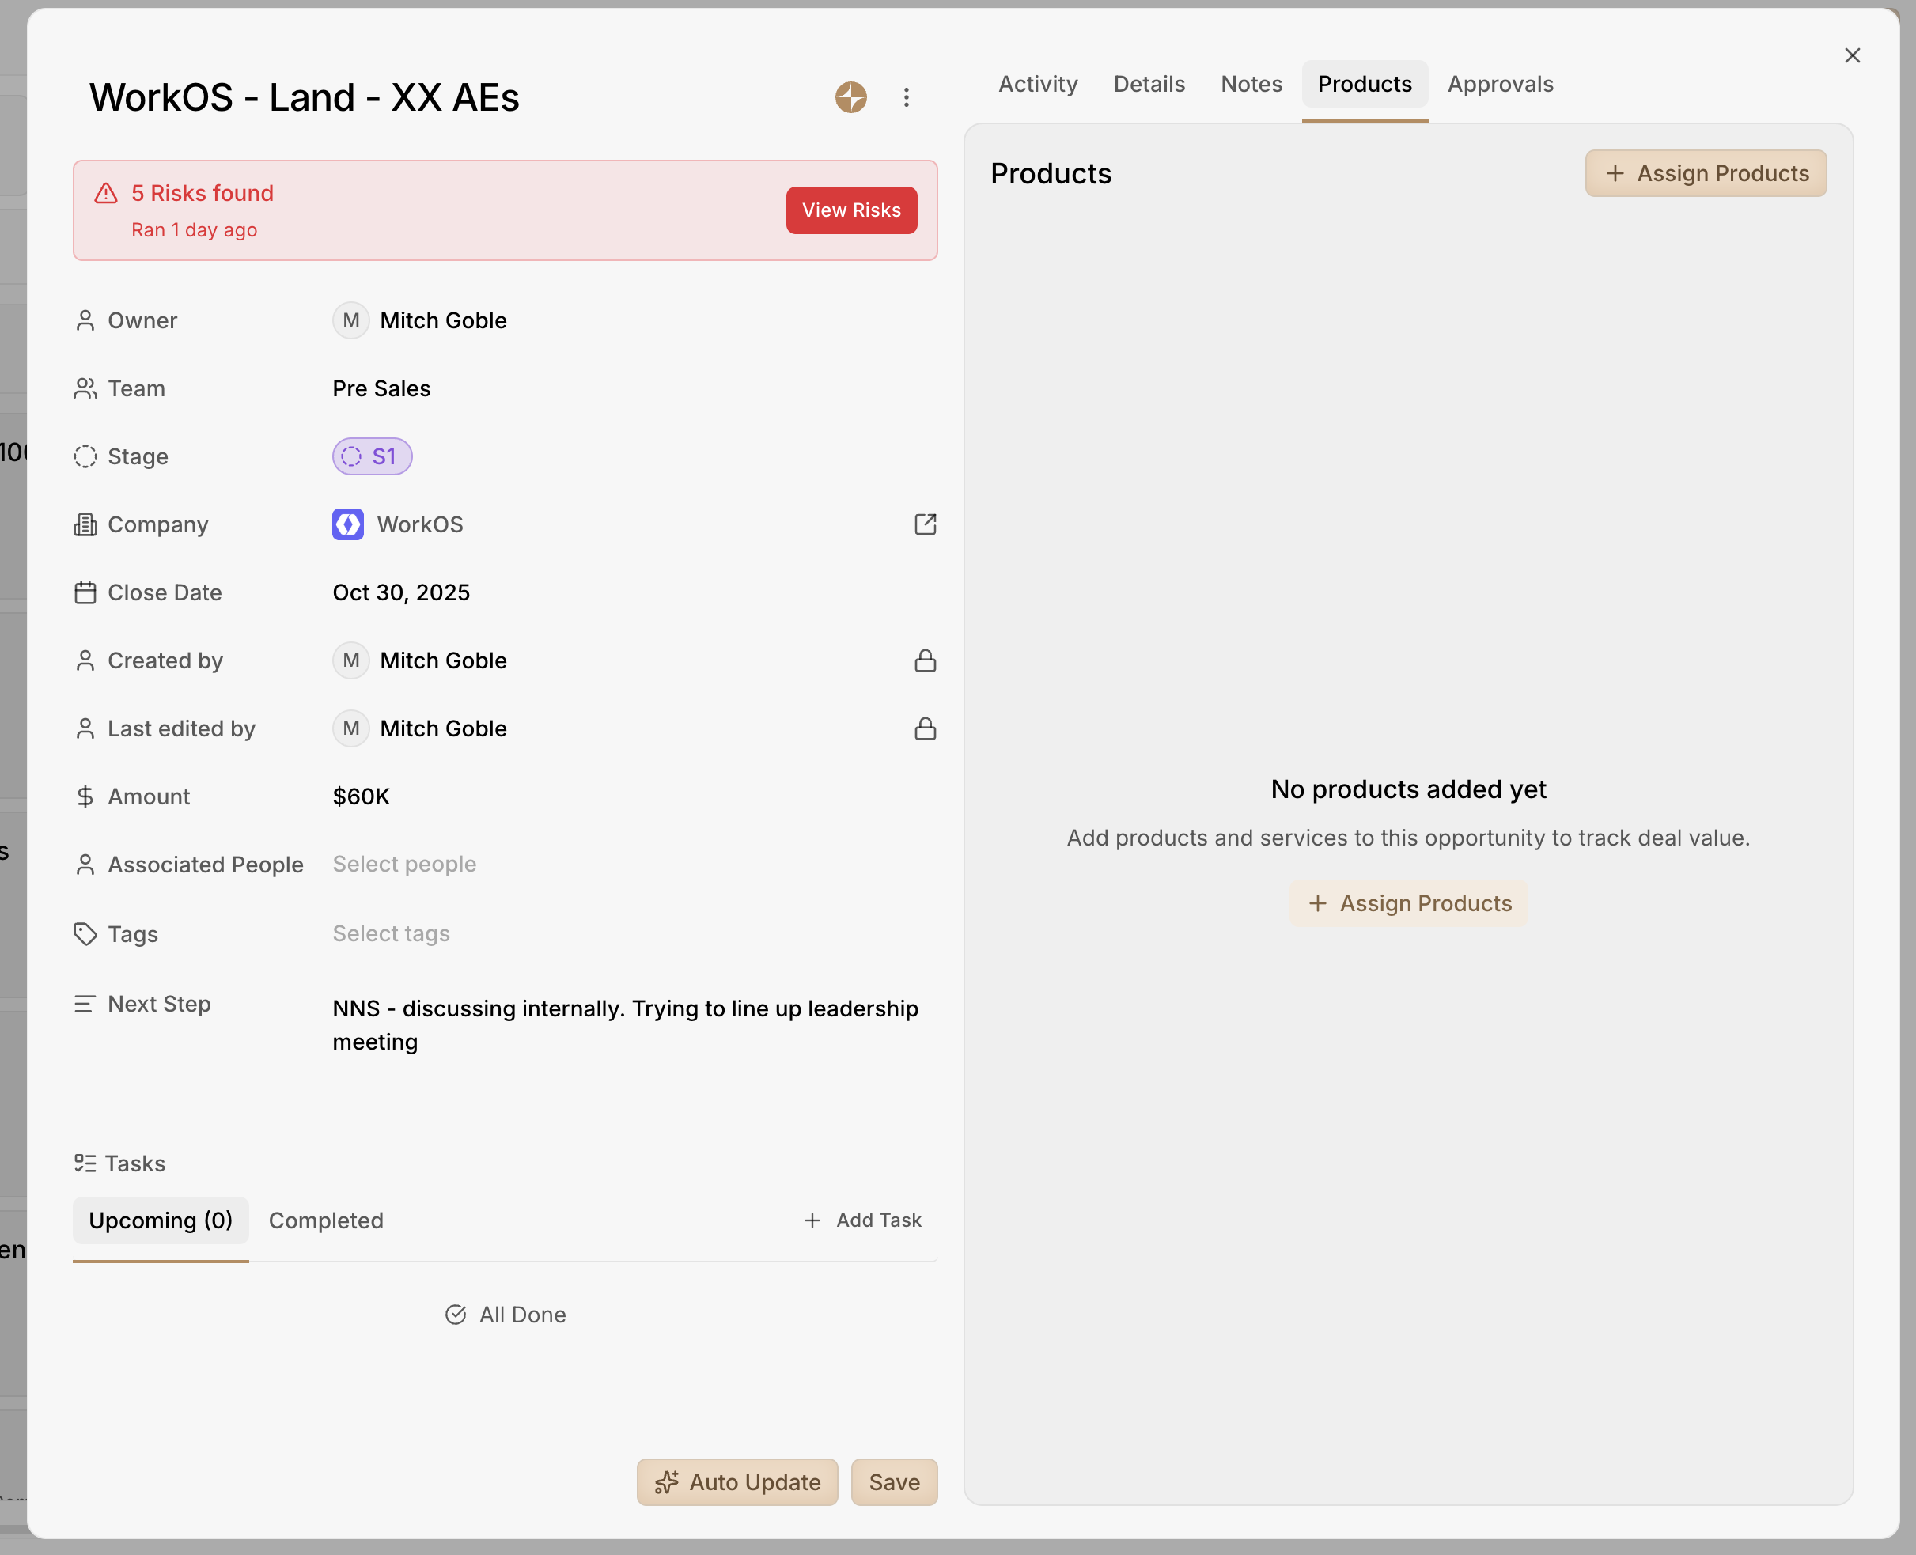The image size is (1916, 1555).
Task: Open Select tags dropdown
Action: (391, 933)
